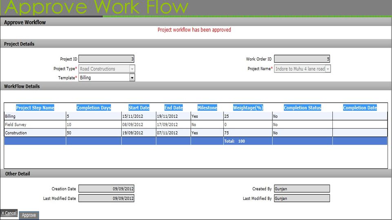Sort by Start Date column header

139,108
